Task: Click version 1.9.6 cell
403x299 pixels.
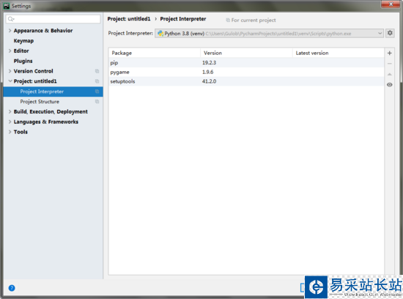Action: [207, 72]
